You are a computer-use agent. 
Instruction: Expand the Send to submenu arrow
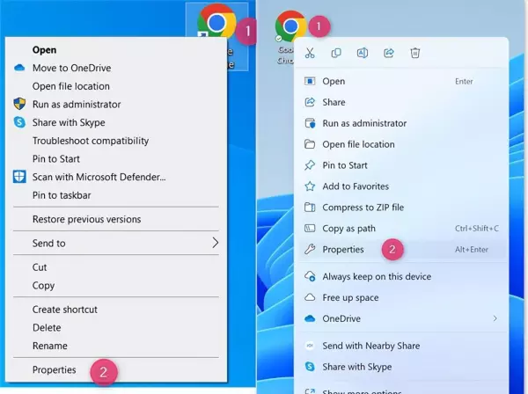(216, 243)
